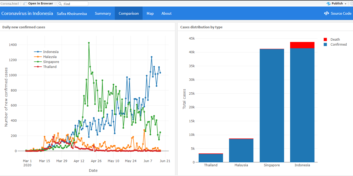Open the About tab
The width and height of the screenshot is (353, 176).
[166, 13]
